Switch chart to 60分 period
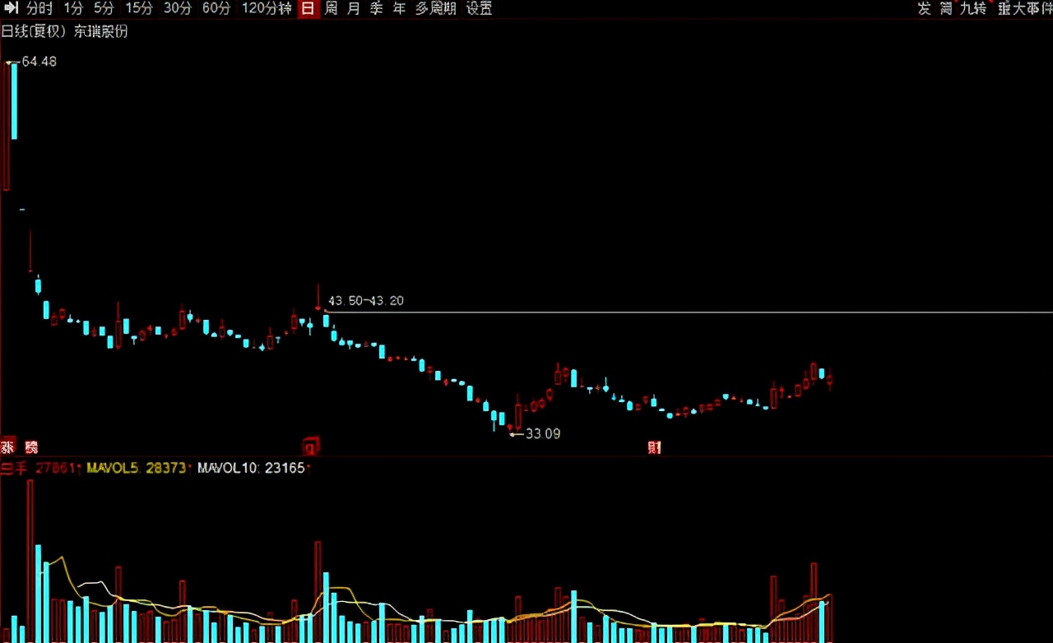The width and height of the screenshot is (1053, 643). tap(216, 8)
